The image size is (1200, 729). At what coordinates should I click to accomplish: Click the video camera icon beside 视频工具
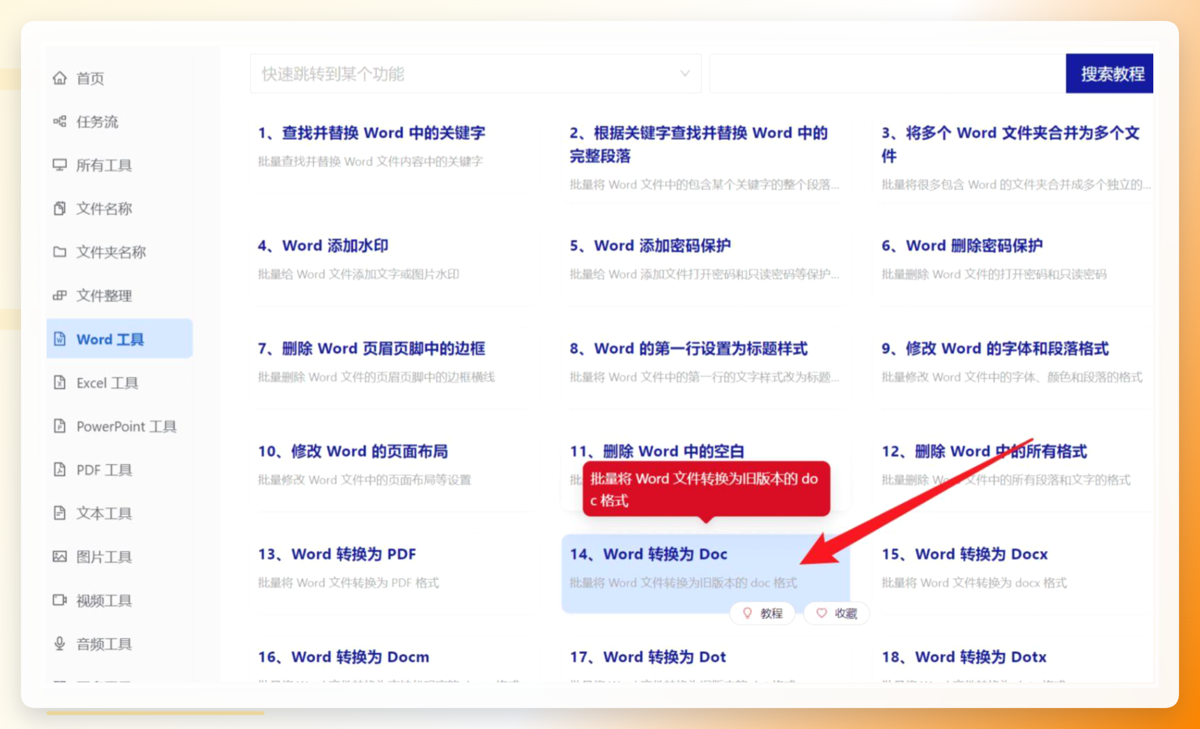click(x=60, y=600)
